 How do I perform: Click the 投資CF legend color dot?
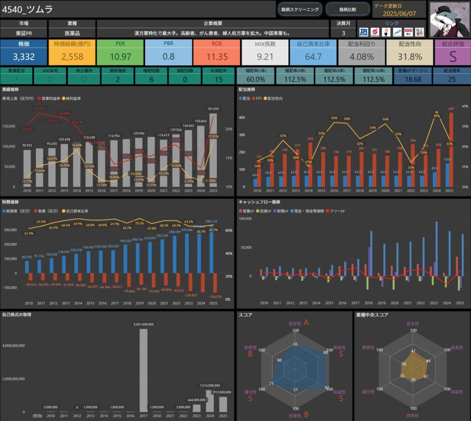[258, 211]
